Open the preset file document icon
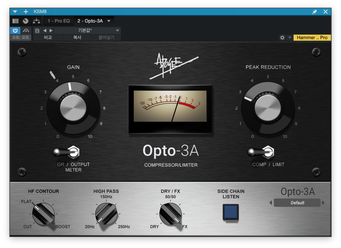 click(x=37, y=31)
